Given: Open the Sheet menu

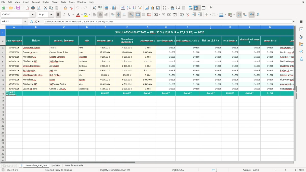Looking at the screenshot, I should point(55,2).
